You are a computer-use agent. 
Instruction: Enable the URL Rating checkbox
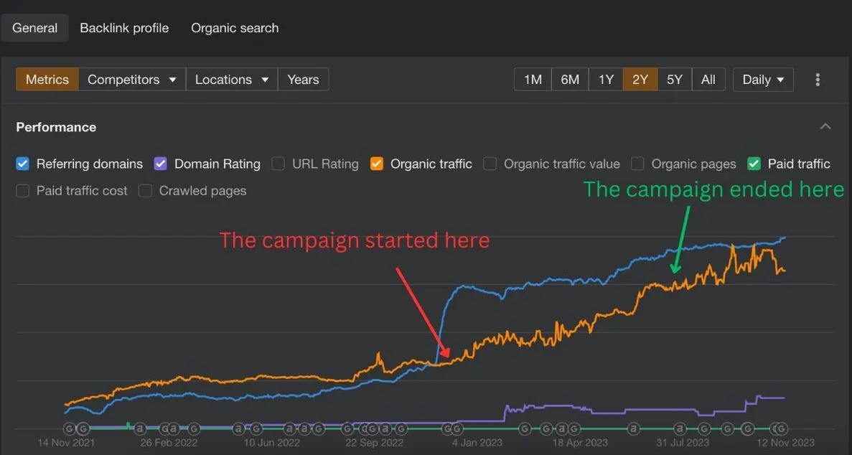tap(278, 164)
